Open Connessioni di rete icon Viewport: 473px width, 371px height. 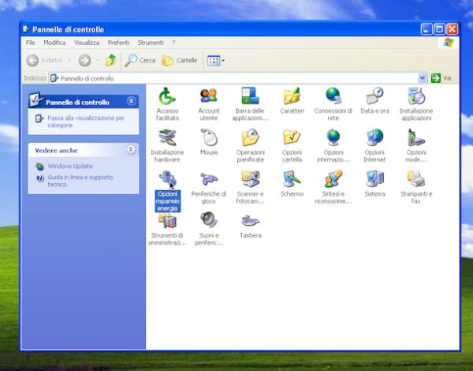coord(333,98)
